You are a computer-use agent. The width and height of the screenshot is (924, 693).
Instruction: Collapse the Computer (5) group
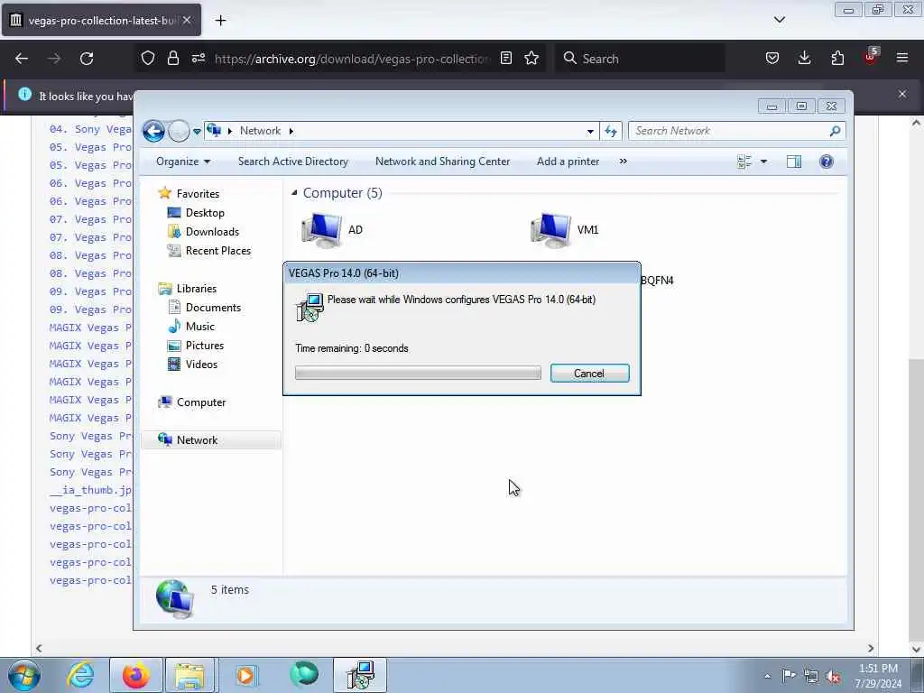[294, 193]
